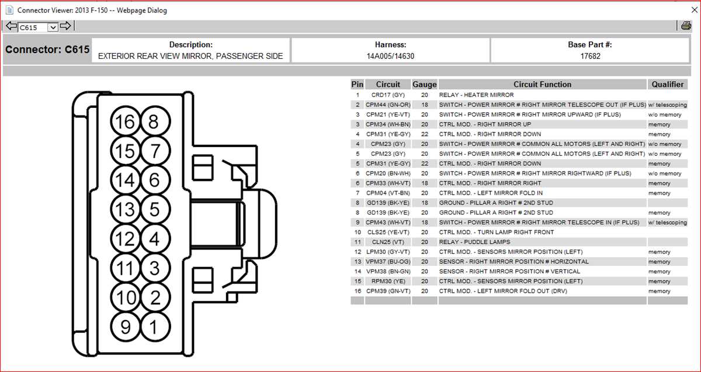Click pin 14 in connector diagram
Viewport: 701px width, 372px height.
125,180
